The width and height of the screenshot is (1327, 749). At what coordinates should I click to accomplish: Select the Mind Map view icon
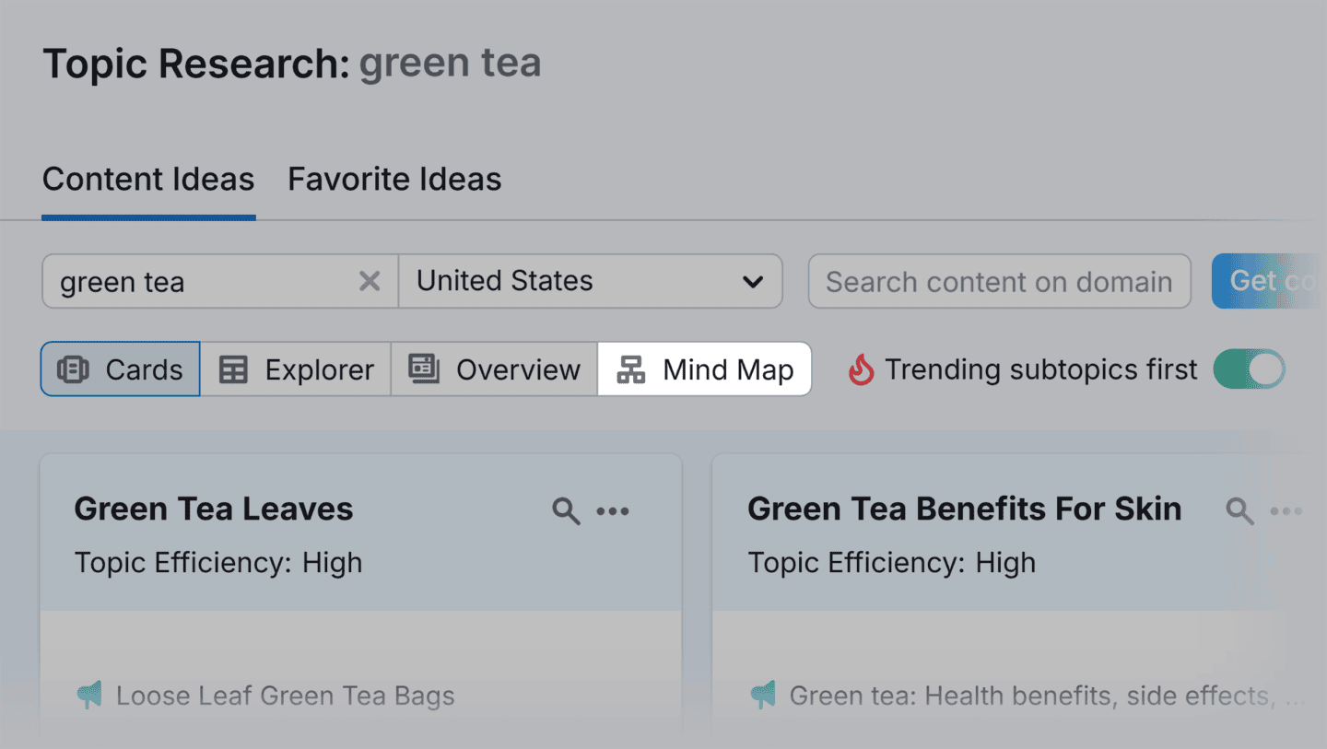[x=630, y=369]
